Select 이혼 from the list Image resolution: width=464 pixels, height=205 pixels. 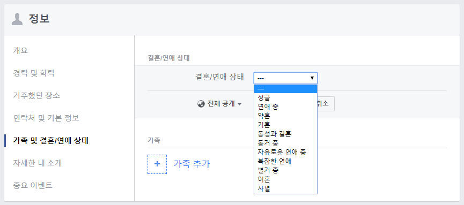(x=285, y=179)
